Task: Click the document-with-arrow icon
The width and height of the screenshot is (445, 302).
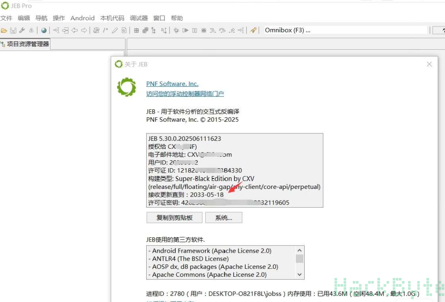Action: pyautogui.click(x=124, y=30)
